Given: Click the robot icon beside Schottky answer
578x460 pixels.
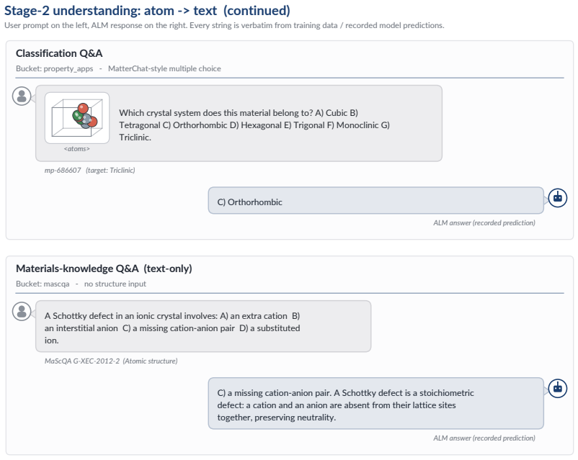Looking at the screenshot, I should pyautogui.click(x=557, y=388).
